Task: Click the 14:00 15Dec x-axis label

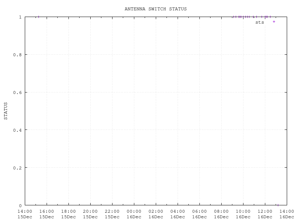Action: pos(25,214)
